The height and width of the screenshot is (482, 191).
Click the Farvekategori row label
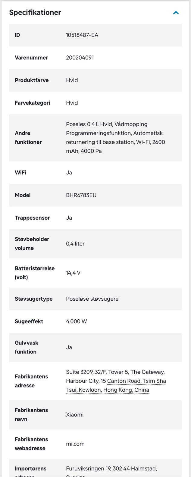pyautogui.click(x=33, y=103)
